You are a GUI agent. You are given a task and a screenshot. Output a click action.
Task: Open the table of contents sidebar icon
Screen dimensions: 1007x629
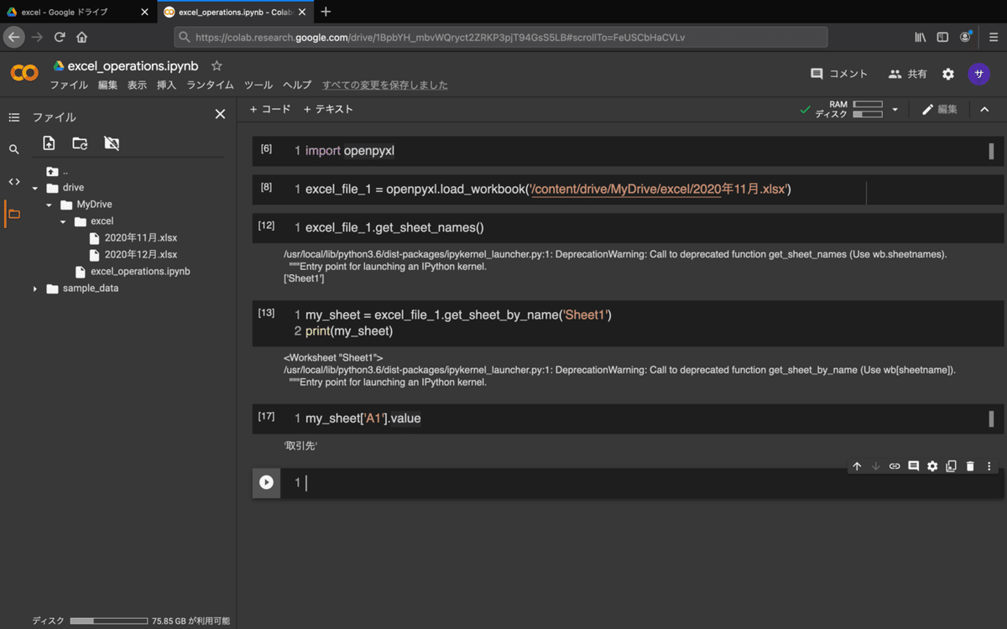coord(13,117)
